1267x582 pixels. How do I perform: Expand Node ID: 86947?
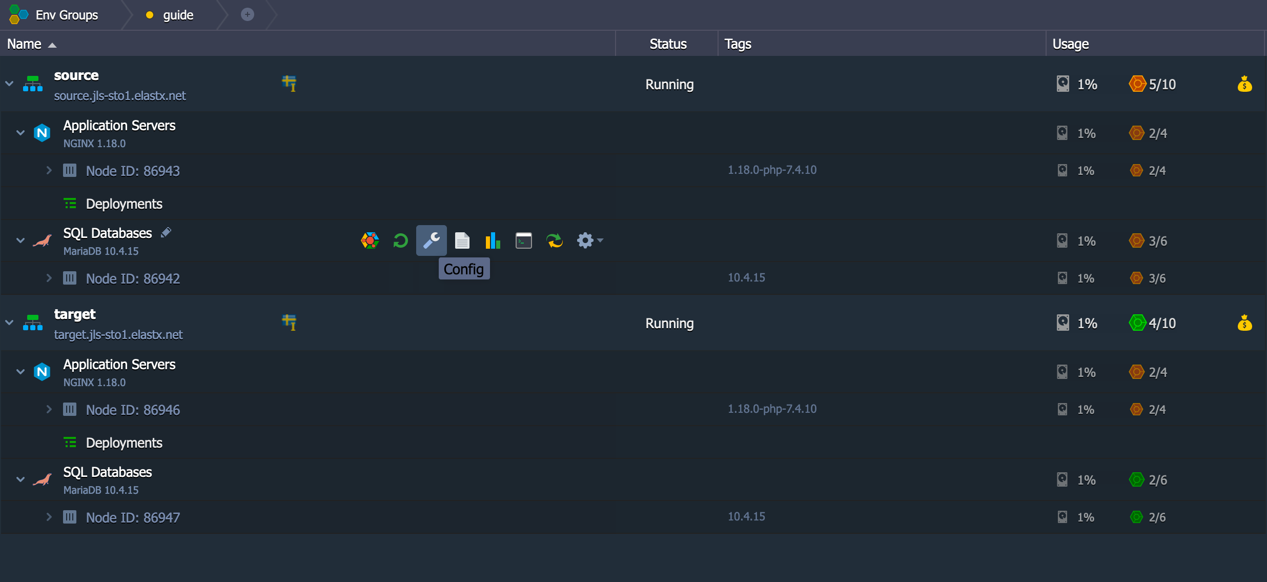pyautogui.click(x=49, y=517)
